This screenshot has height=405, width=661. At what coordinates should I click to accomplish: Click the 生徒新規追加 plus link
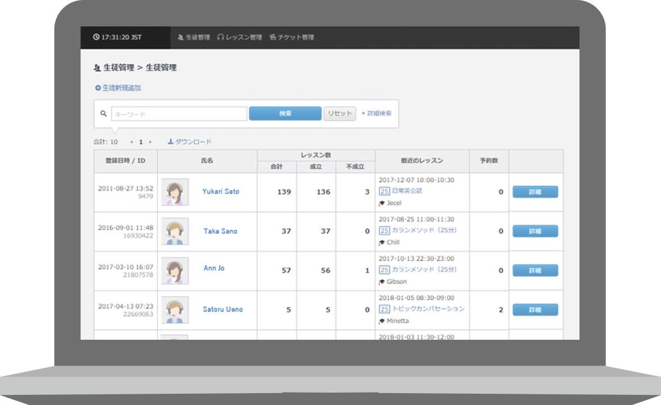(x=117, y=88)
